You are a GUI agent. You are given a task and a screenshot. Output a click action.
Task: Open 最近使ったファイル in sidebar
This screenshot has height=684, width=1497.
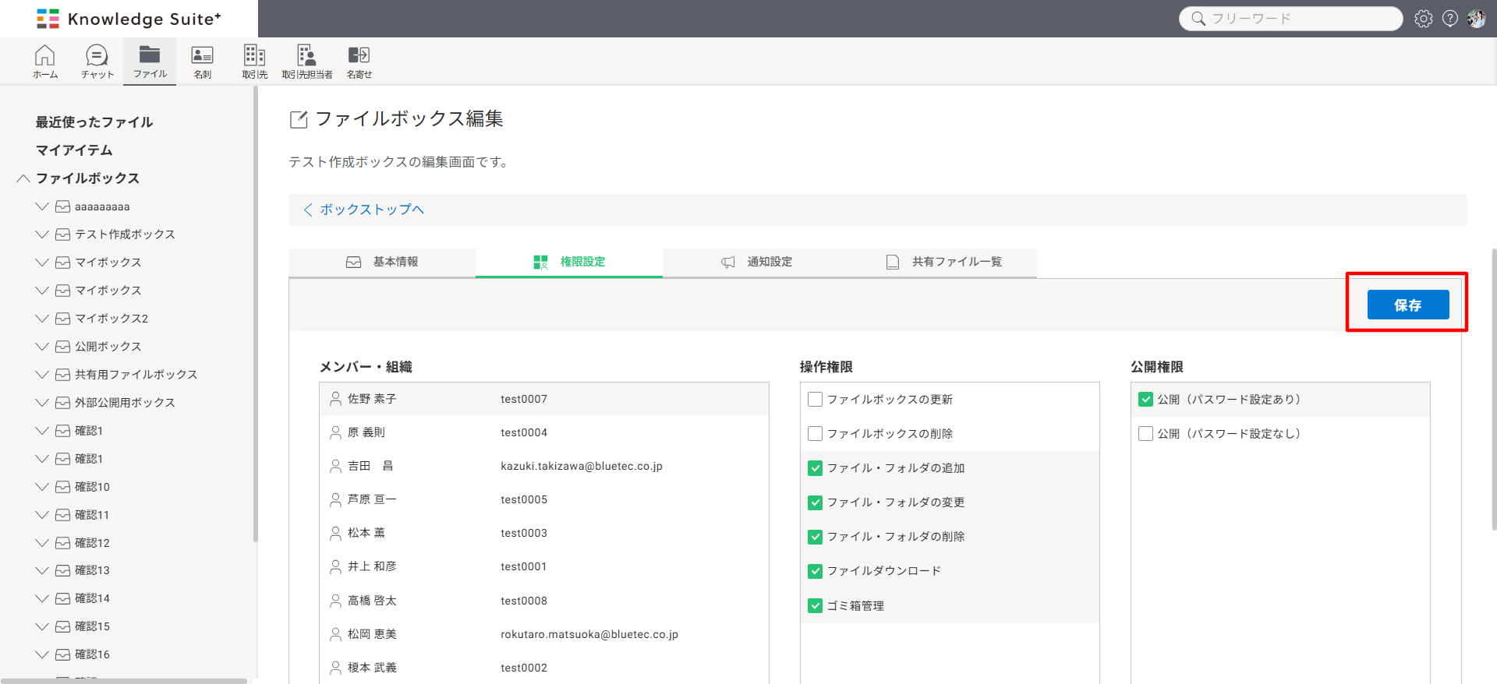pos(94,122)
